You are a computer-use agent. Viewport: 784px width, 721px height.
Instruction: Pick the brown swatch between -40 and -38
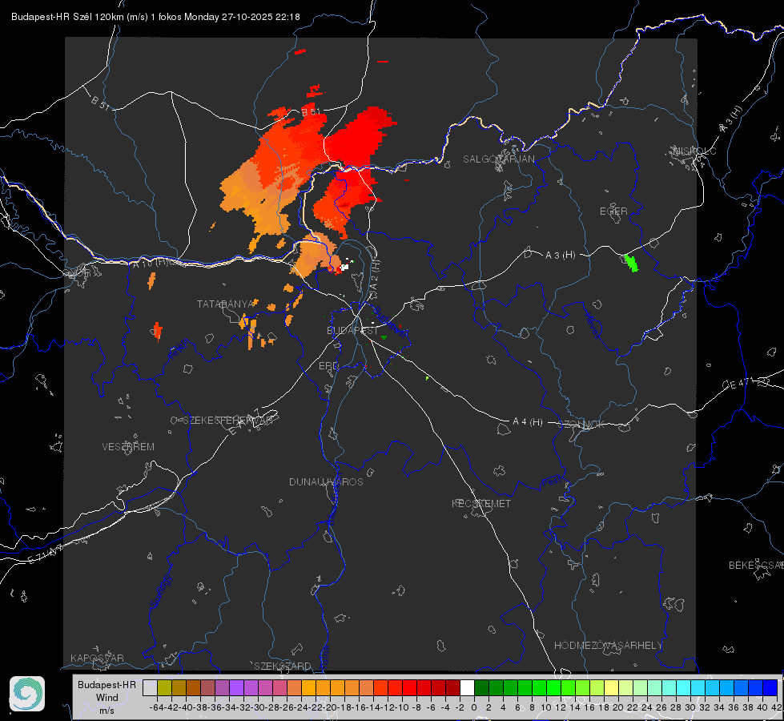[x=194, y=687]
